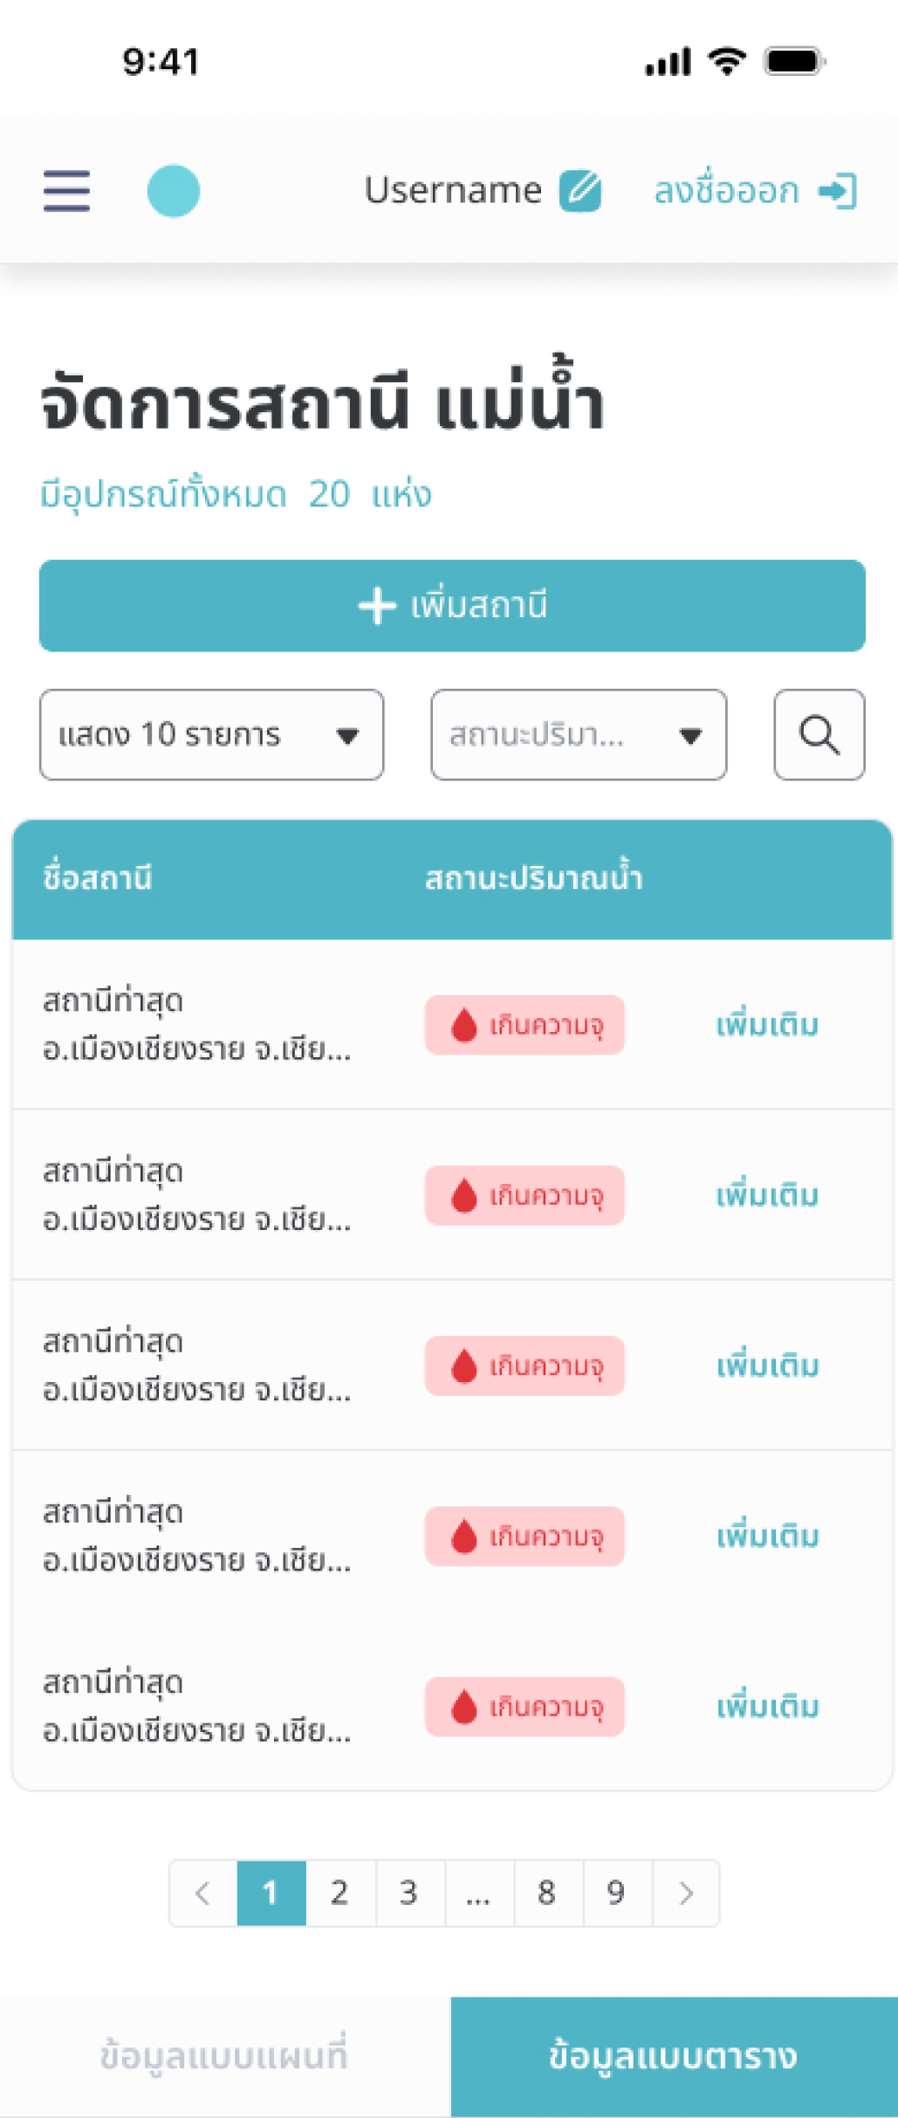The image size is (898, 2118).
Task: Click the pagination ellipsis button
Action: 478,1893
